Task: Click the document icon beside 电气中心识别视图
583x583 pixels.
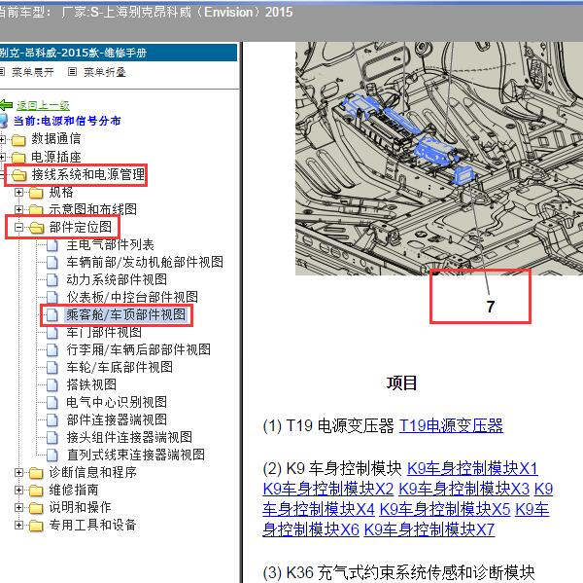Action: (x=52, y=403)
